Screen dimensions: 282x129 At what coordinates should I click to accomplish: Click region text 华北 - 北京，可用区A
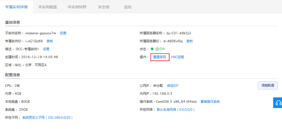click(x=31, y=65)
